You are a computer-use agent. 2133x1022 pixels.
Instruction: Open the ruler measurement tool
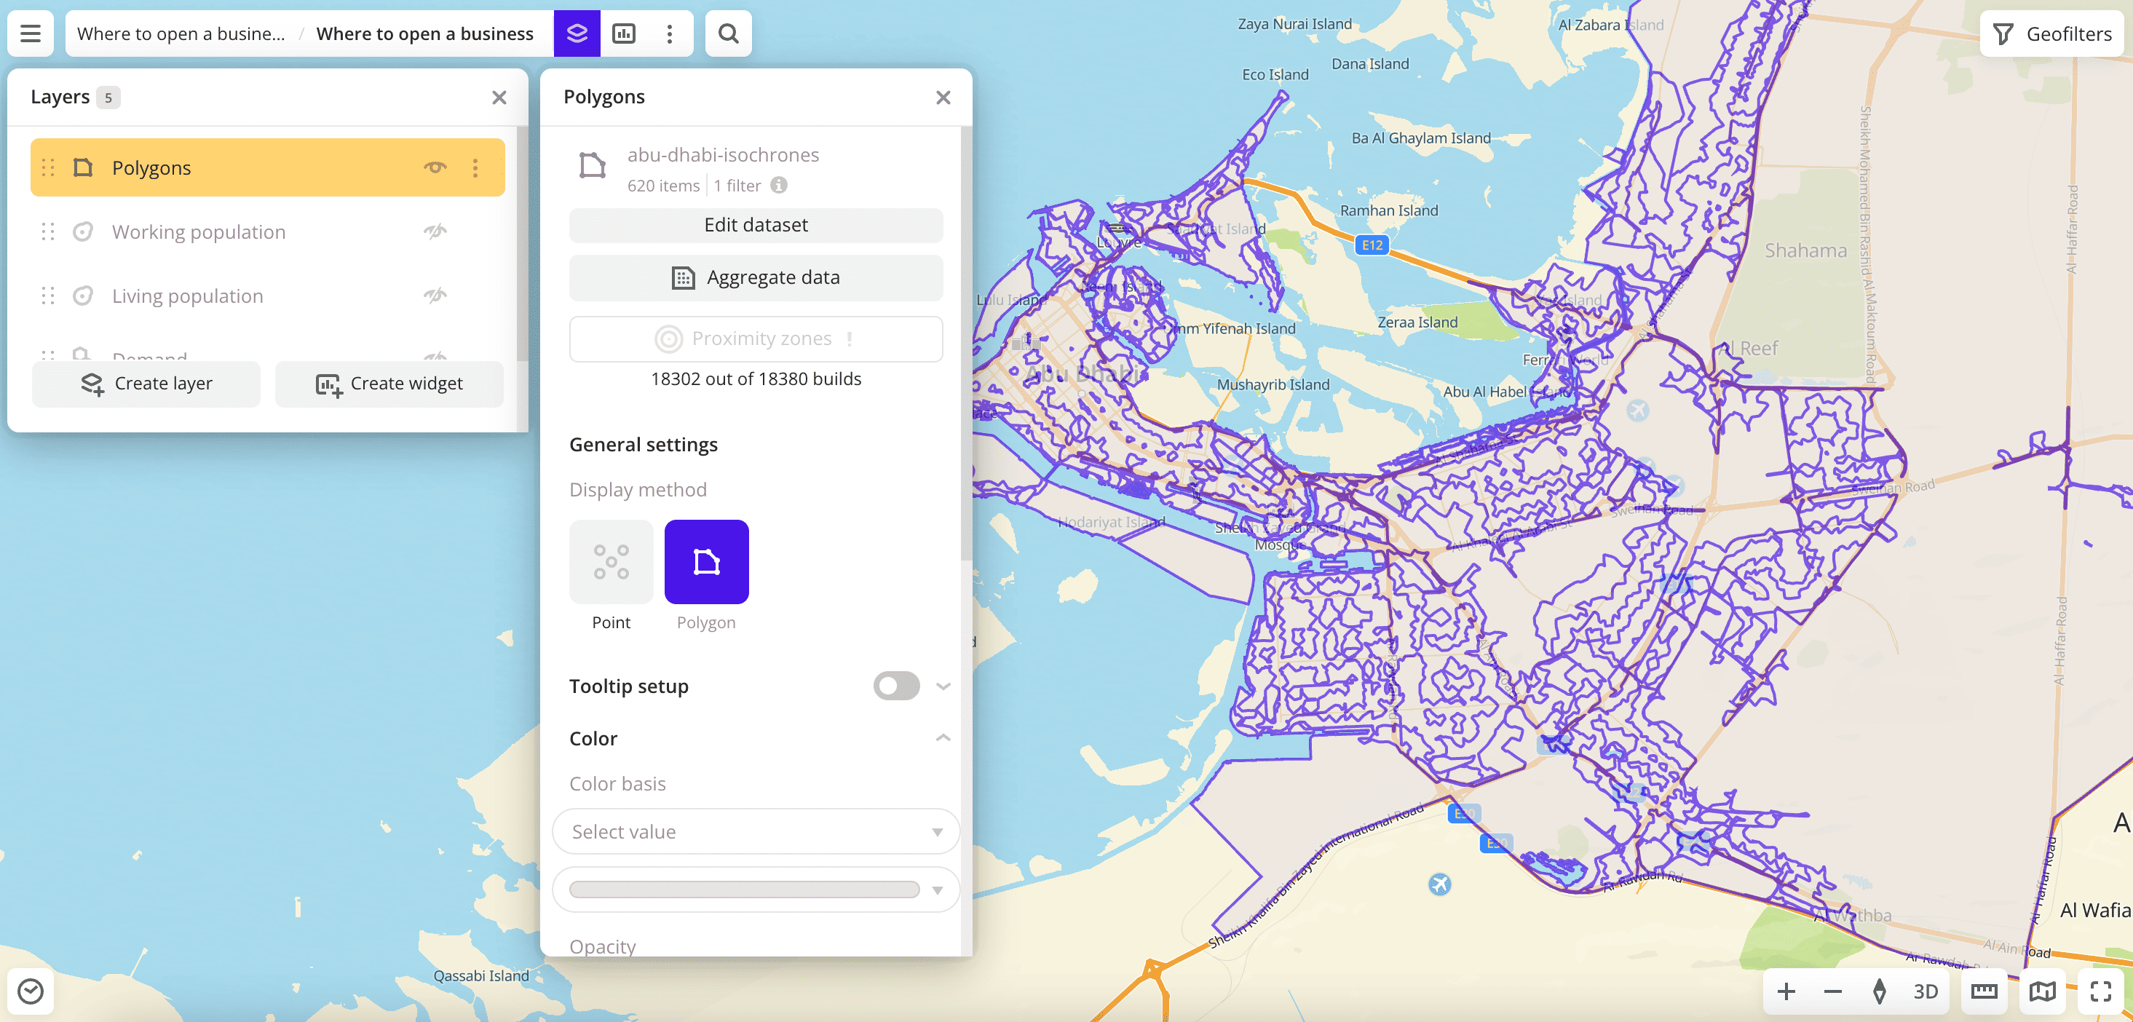1984,991
